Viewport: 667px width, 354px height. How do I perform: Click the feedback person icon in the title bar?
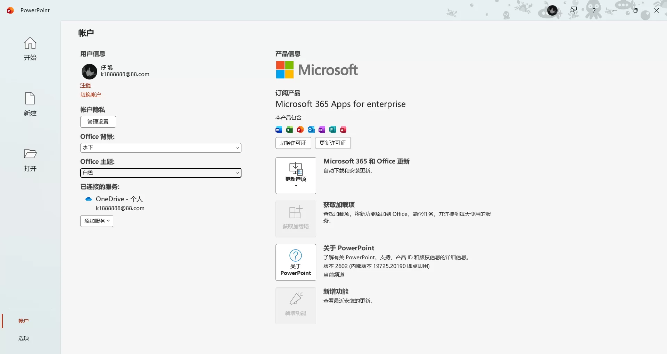[x=573, y=10]
